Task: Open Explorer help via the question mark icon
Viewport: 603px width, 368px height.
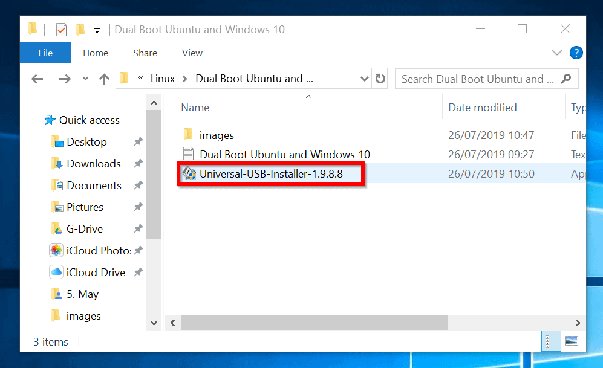Action: 576,53
